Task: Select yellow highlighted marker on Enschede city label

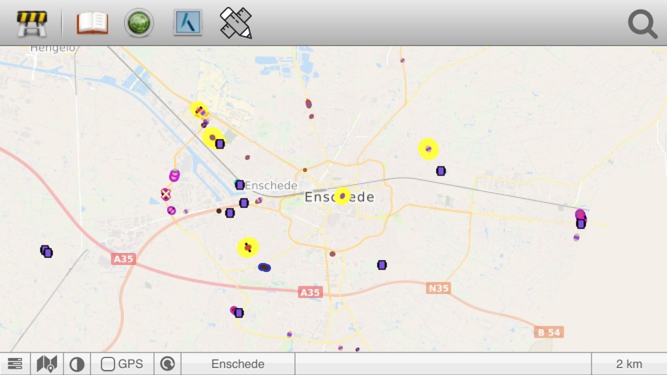Action: 342,196
